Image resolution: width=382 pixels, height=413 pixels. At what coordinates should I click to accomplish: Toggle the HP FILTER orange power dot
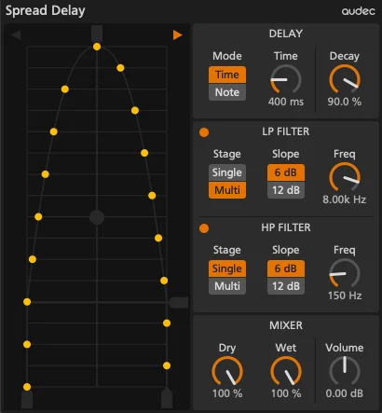pos(204,228)
